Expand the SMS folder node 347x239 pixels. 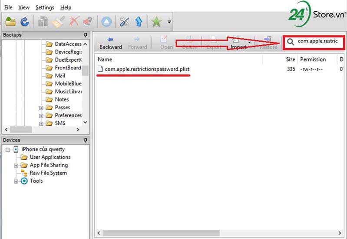(41, 124)
